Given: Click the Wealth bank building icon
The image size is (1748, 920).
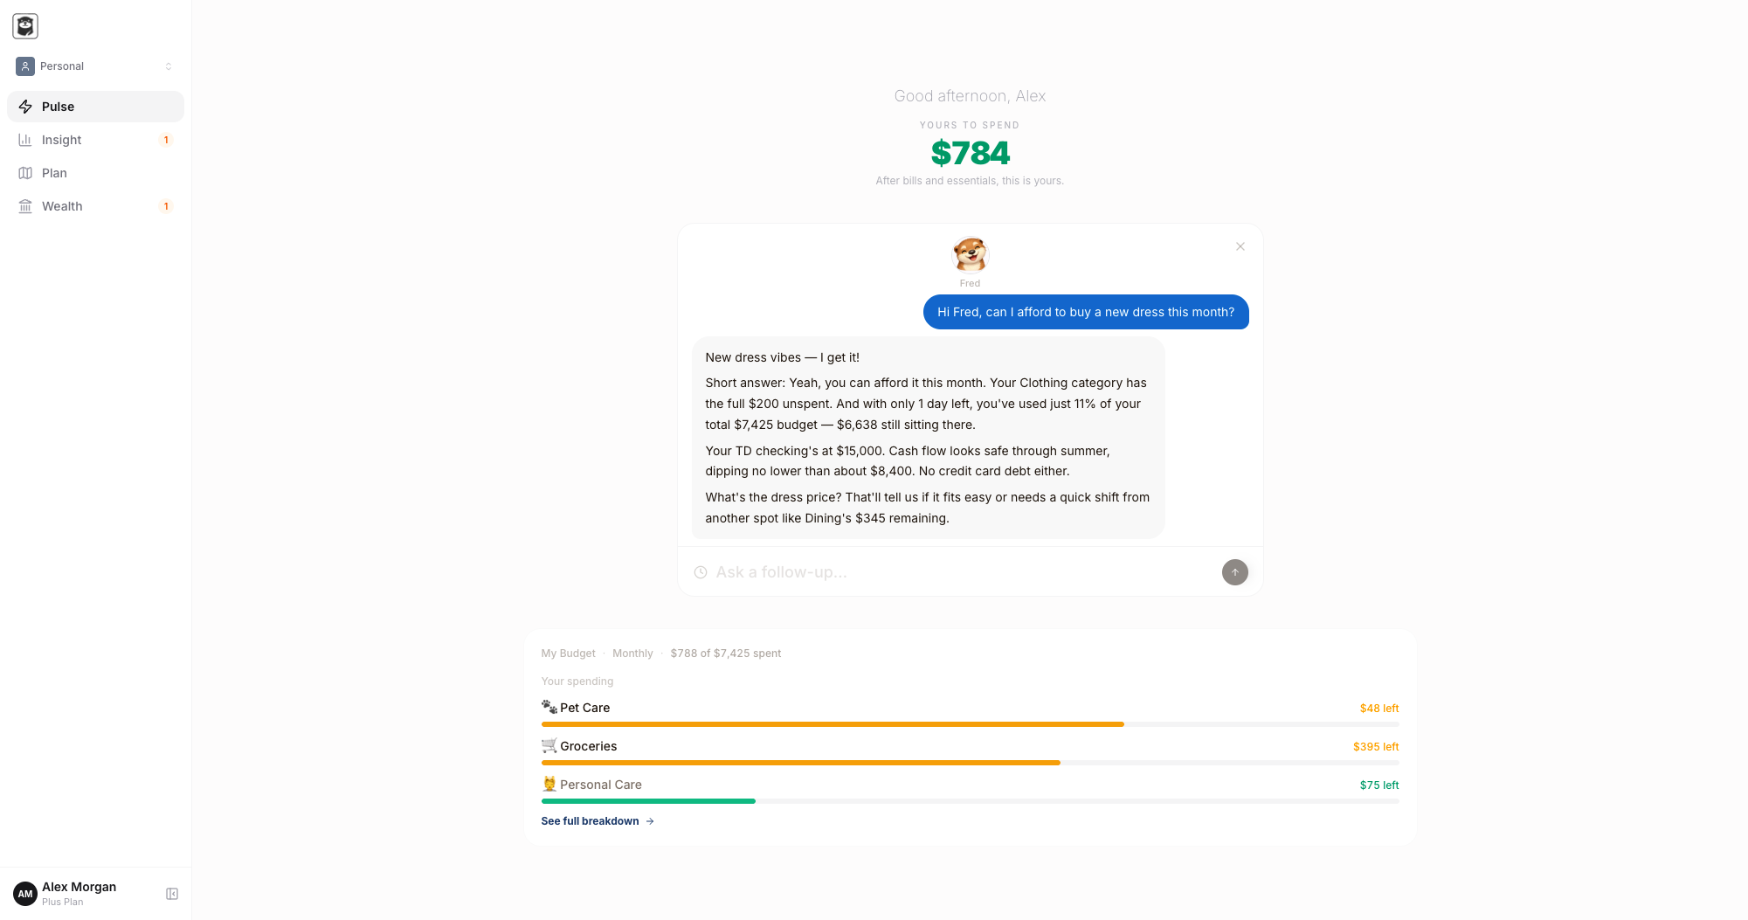Looking at the screenshot, I should click(x=25, y=206).
